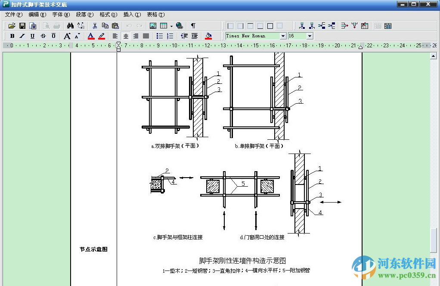Click the printer icon
Viewport: 440px width, 286px height.
tap(57, 26)
